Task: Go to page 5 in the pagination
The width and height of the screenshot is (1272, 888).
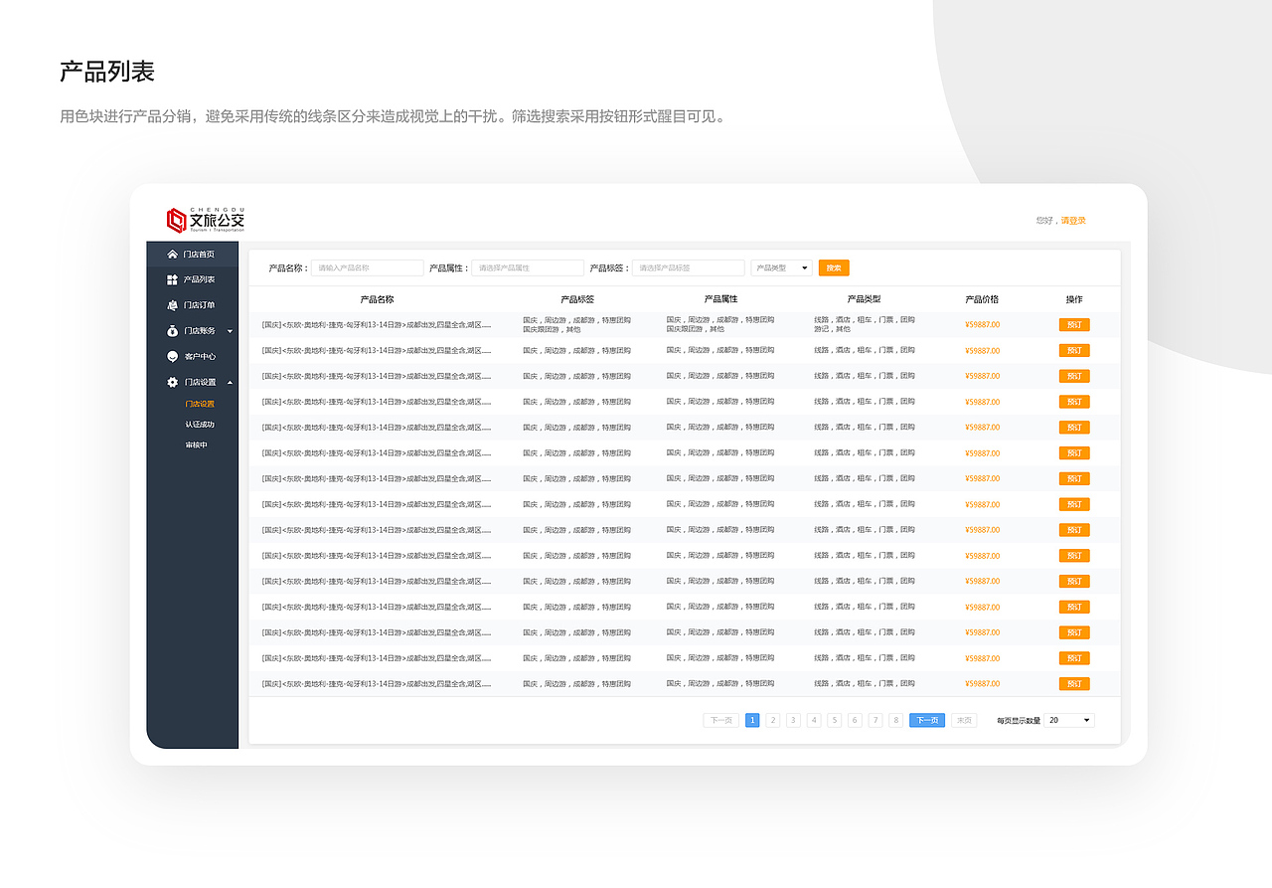Action: tap(835, 720)
